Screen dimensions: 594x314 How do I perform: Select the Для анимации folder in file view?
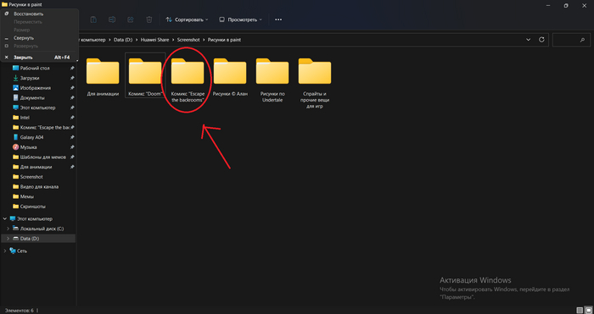(x=103, y=77)
